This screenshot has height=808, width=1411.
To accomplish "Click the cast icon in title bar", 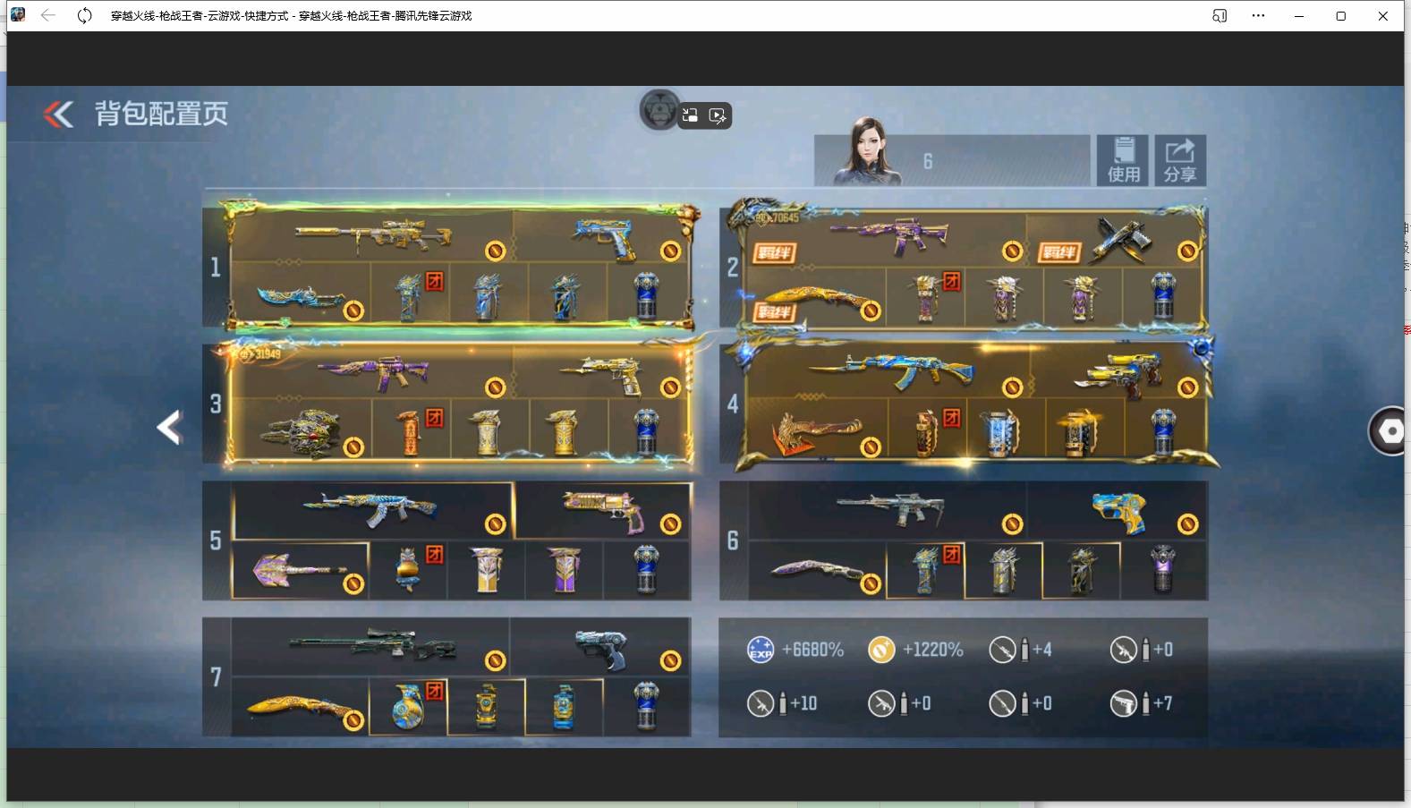I will coord(1220,15).
